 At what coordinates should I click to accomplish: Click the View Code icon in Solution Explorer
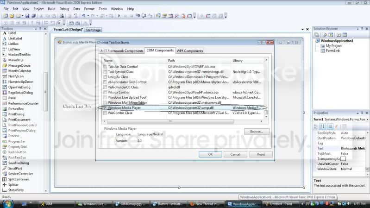click(x=339, y=35)
